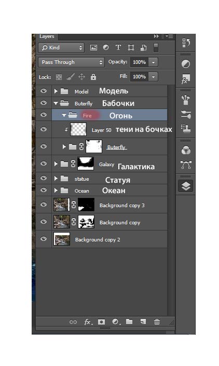Image resolution: width=219 pixels, height=366 pixels.
Task: Select the Layers panel tab
Action: coord(47,36)
